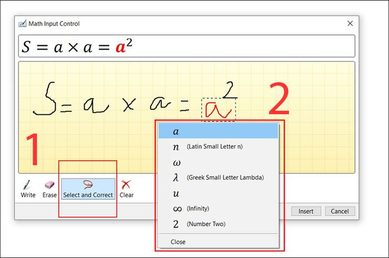389x258 pixels.
Task: Select the Number Two suggestion
Action: click(x=218, y=224)
